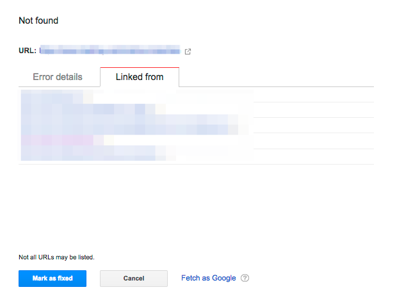Click the URL: label text

tap(28, 51)
